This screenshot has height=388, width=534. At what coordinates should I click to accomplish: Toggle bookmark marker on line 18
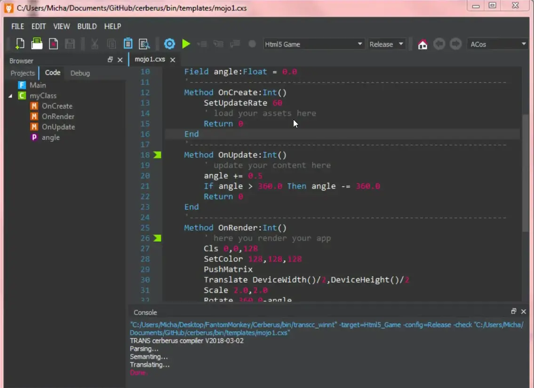tap(157, 155)
